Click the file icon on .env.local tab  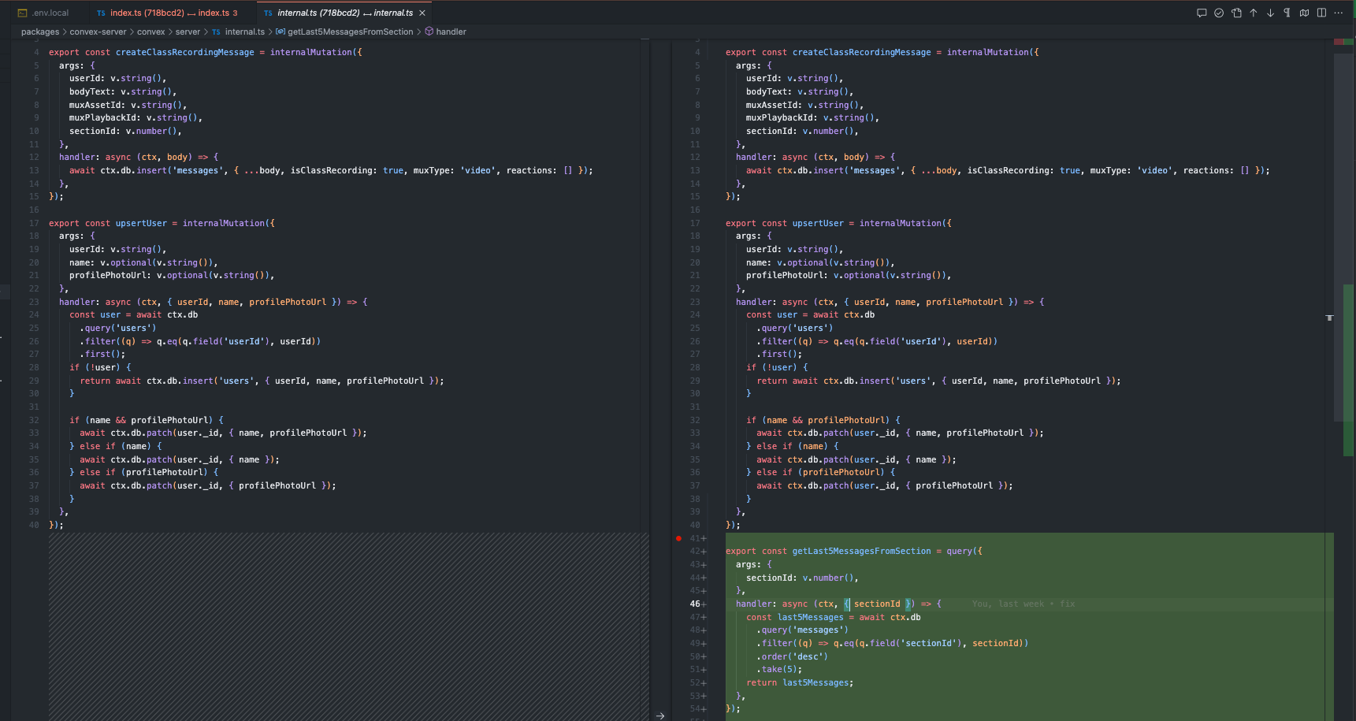(22, 13)
